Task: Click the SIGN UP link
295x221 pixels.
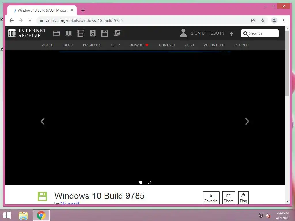Action: coord(199,33)
